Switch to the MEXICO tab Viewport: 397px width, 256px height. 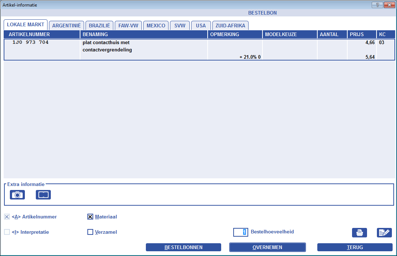click(156, 26)
